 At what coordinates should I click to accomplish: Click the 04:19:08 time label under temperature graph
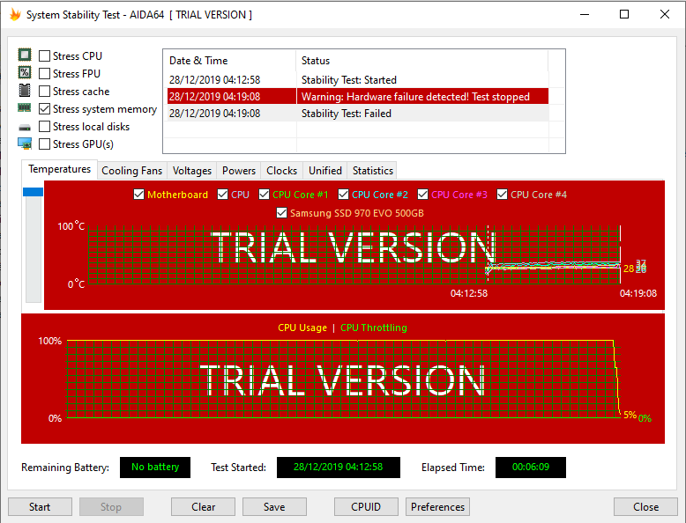638,293
